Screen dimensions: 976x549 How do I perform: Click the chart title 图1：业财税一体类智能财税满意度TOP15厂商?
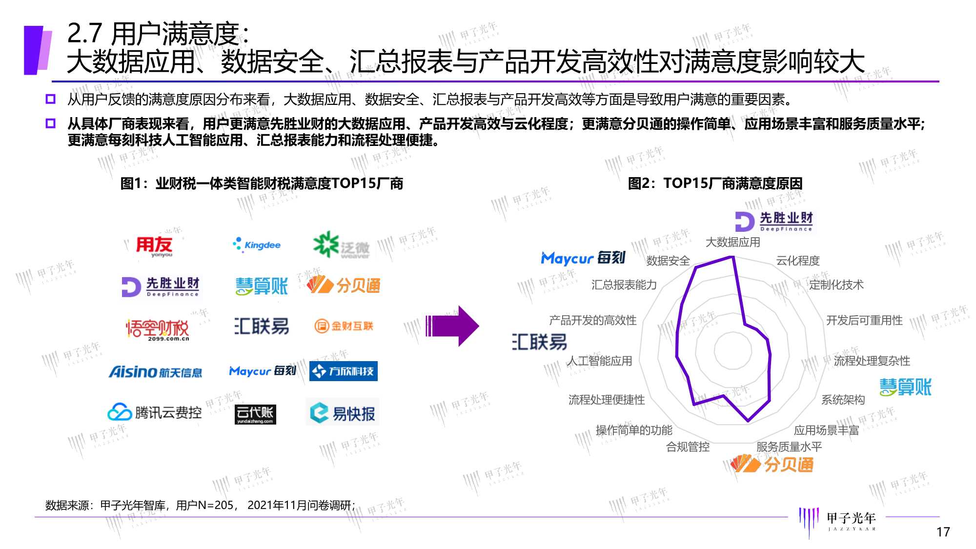point(262,183)
